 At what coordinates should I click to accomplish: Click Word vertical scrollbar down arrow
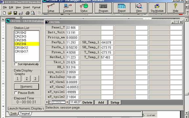pyautogui.click(x=186, y=113)
